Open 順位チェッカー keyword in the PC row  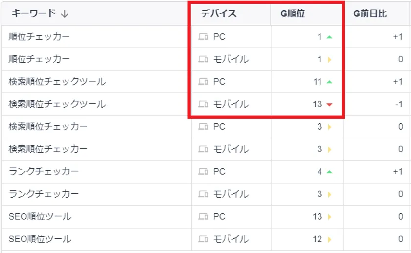click(39, 37)
